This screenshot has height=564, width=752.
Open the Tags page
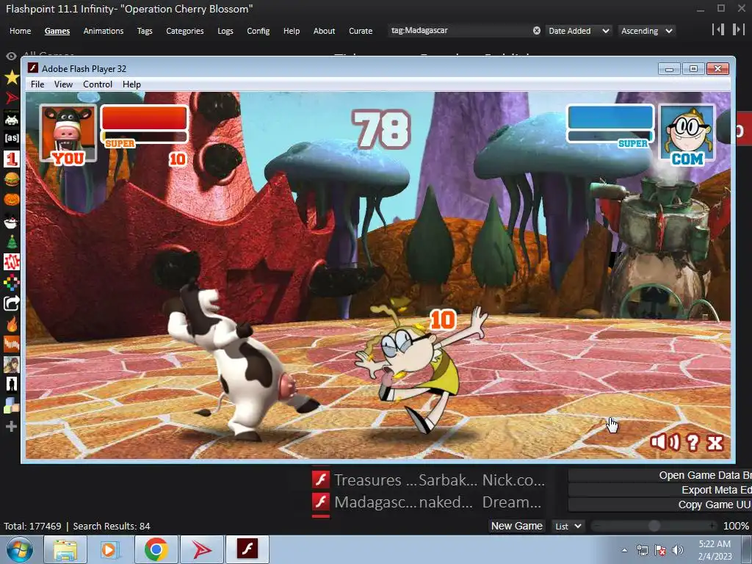pyautogui.click(x=145, y=31)
